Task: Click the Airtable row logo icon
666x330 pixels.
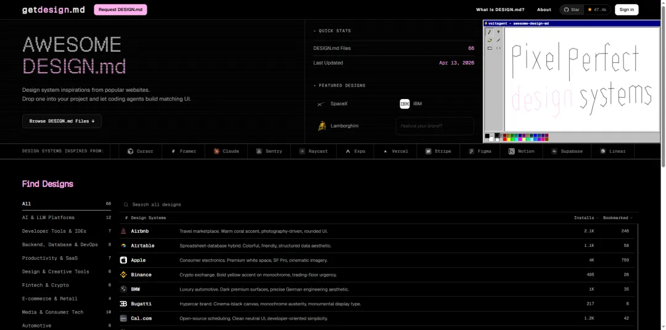Action: pos(123,246)
